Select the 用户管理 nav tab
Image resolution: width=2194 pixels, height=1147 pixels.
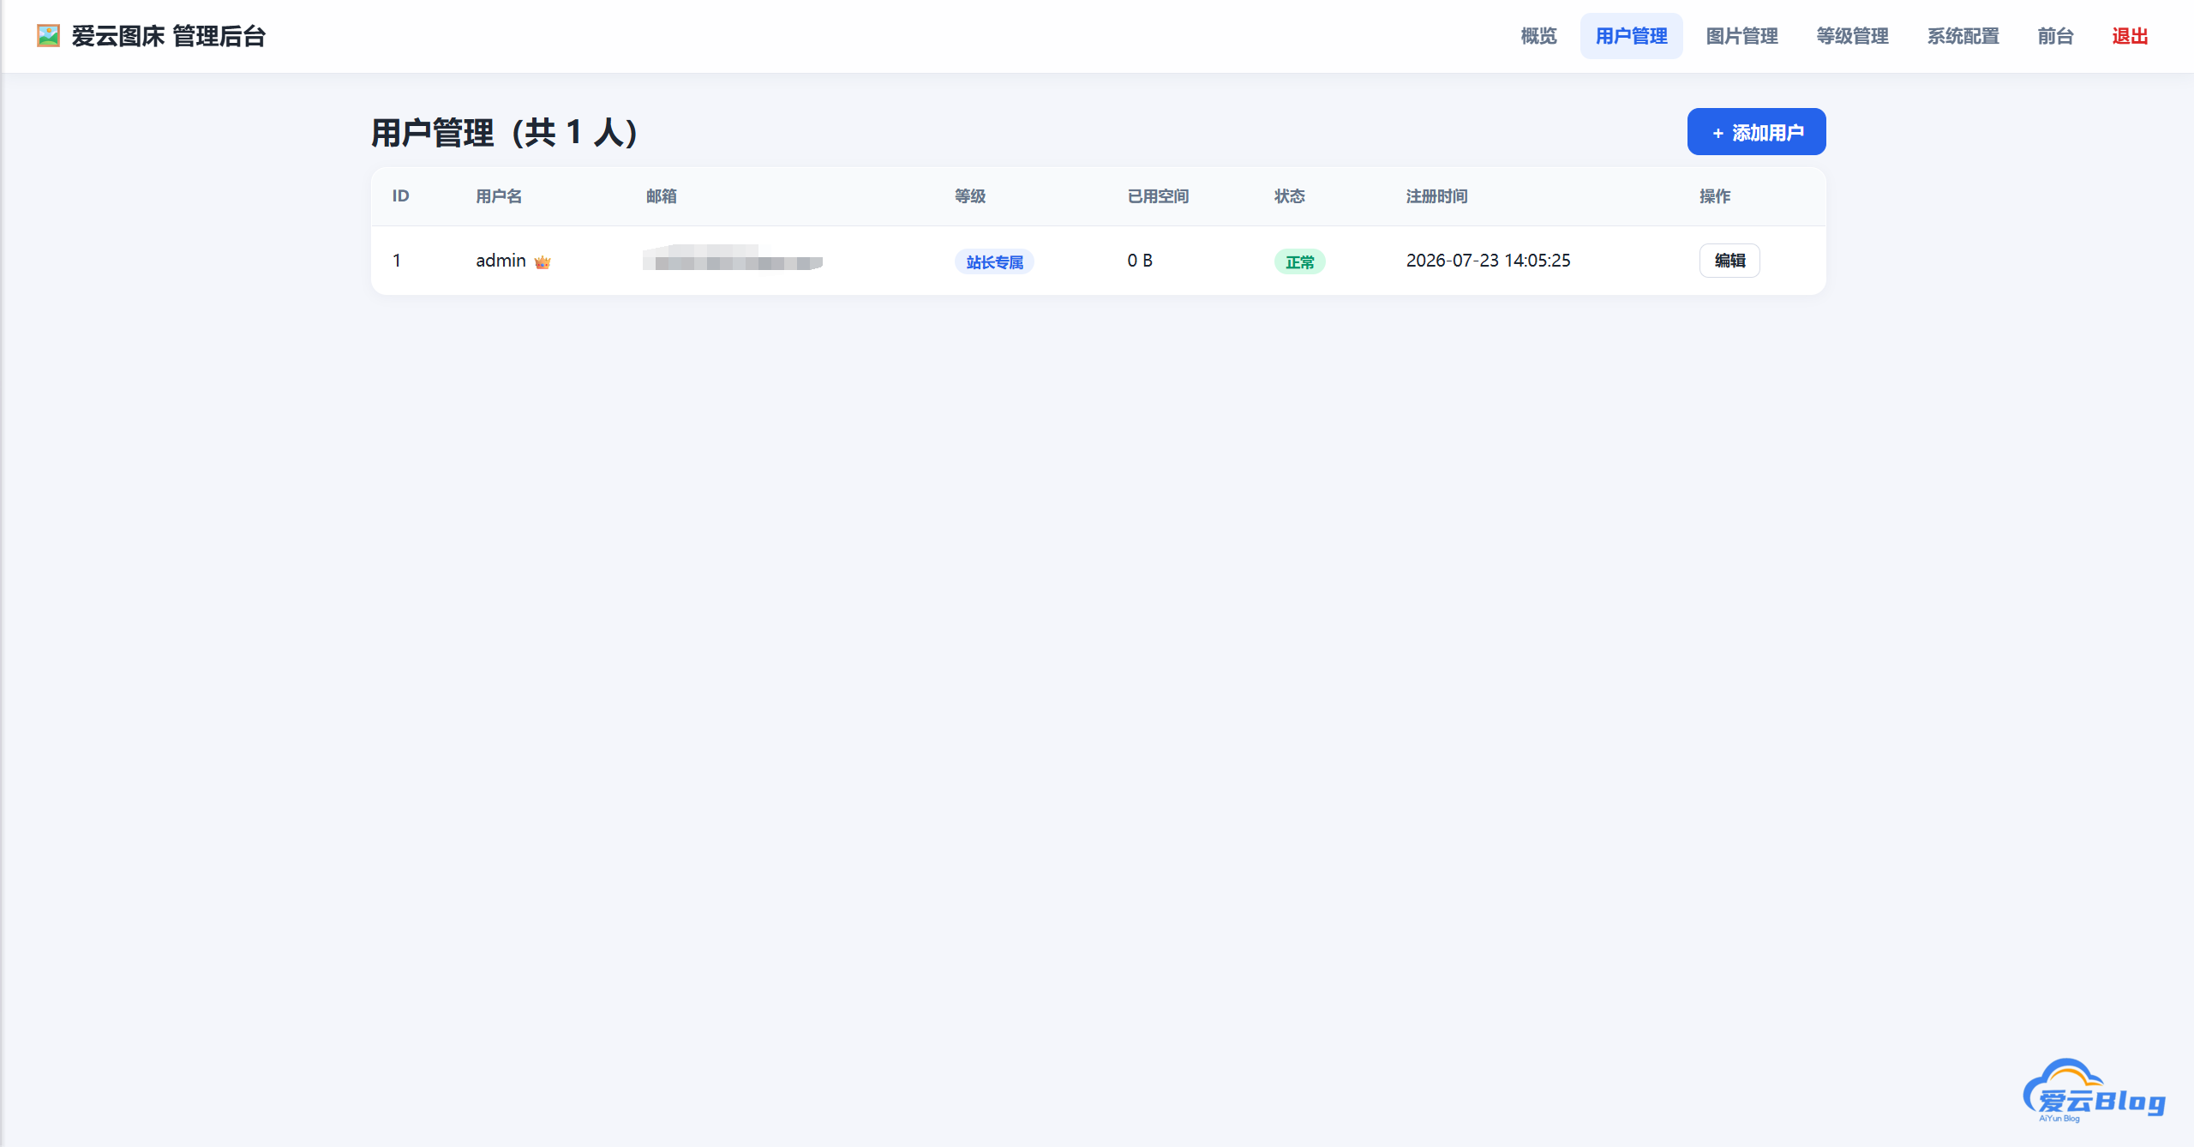[x=1631, y=36]
